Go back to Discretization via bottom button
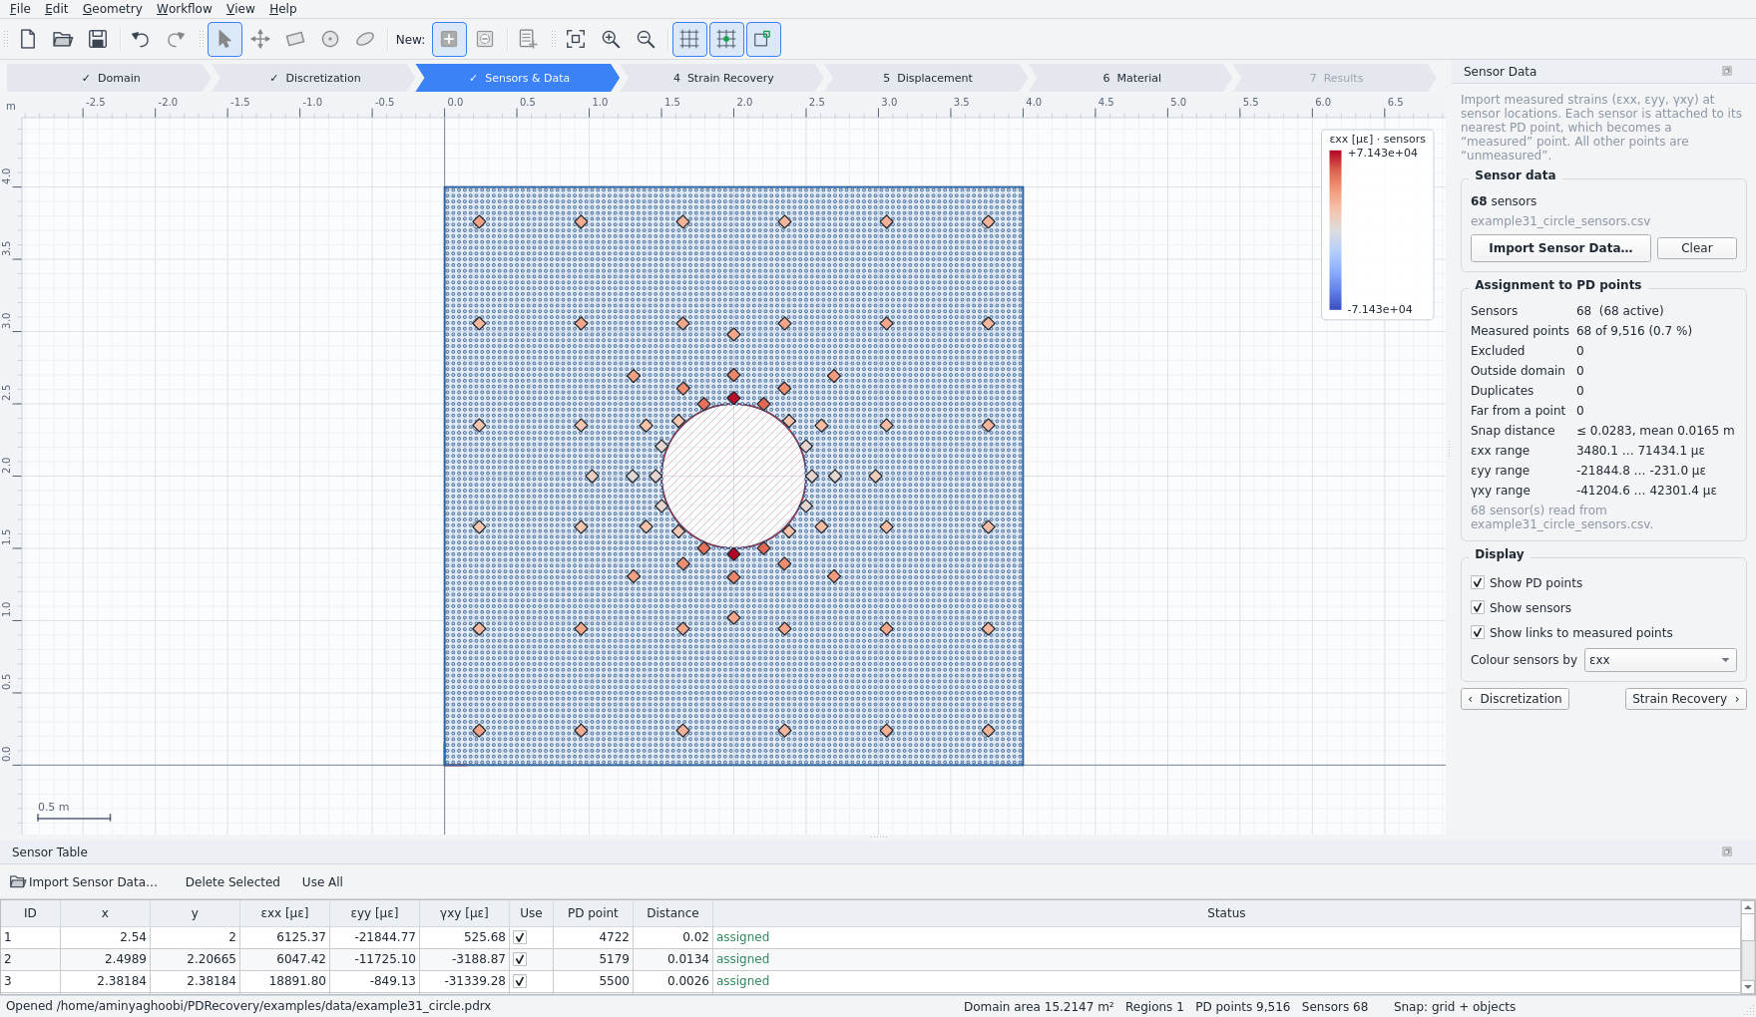The height and width of the screenshot is (1017, 1756). point(1515,699)
